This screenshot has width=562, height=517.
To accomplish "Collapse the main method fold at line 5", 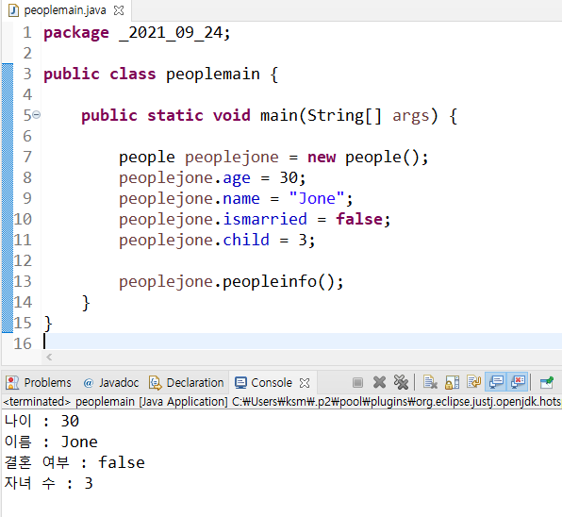I will pyautogui.click(x=36, y=115).
